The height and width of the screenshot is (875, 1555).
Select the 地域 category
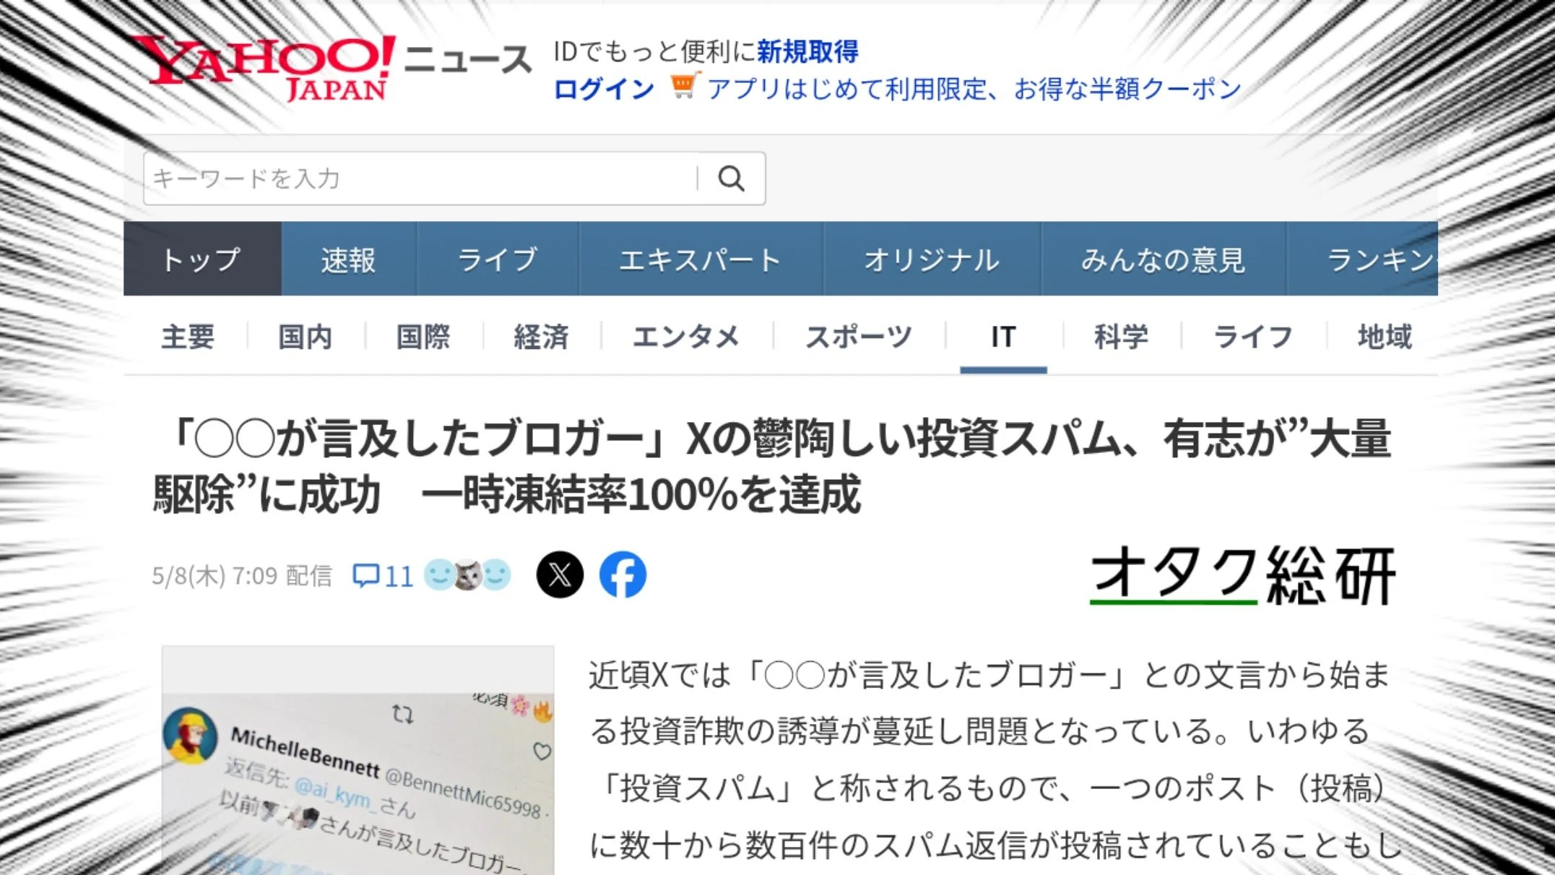point(1385,337)
